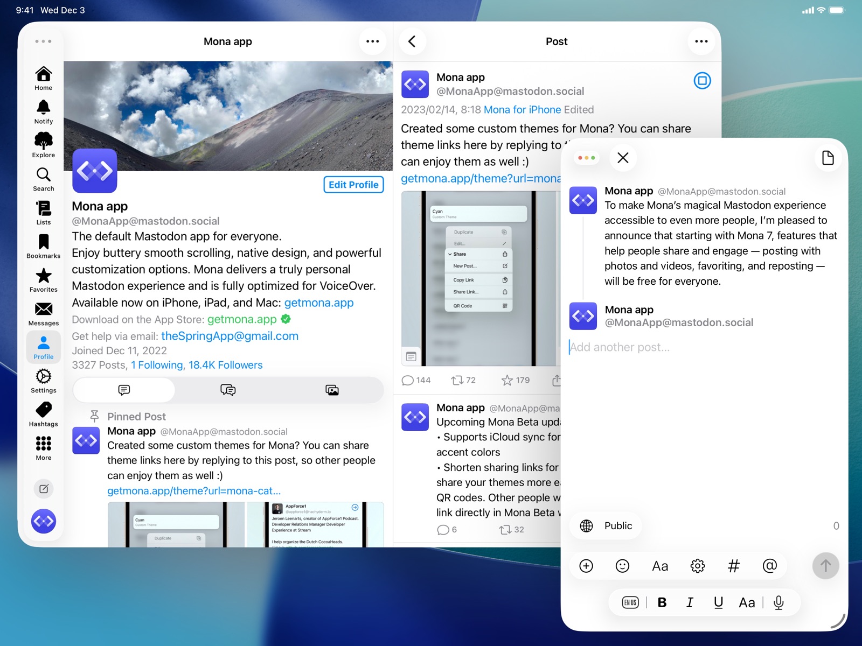The height and width of the screenshot is (646, 862).
Task: Click the Edit Profile button
Action: tap(353, 185)
